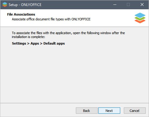Close the ONLYOFFICE setup window

[142, 4]
